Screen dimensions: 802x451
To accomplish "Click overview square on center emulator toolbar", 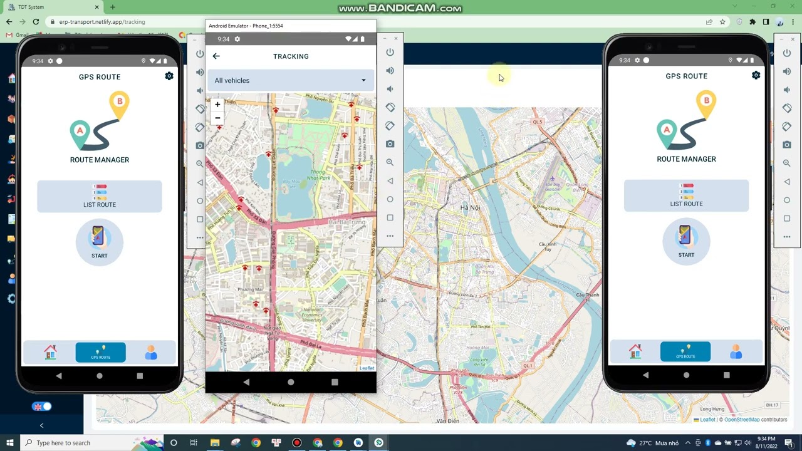I will (390, 218).
